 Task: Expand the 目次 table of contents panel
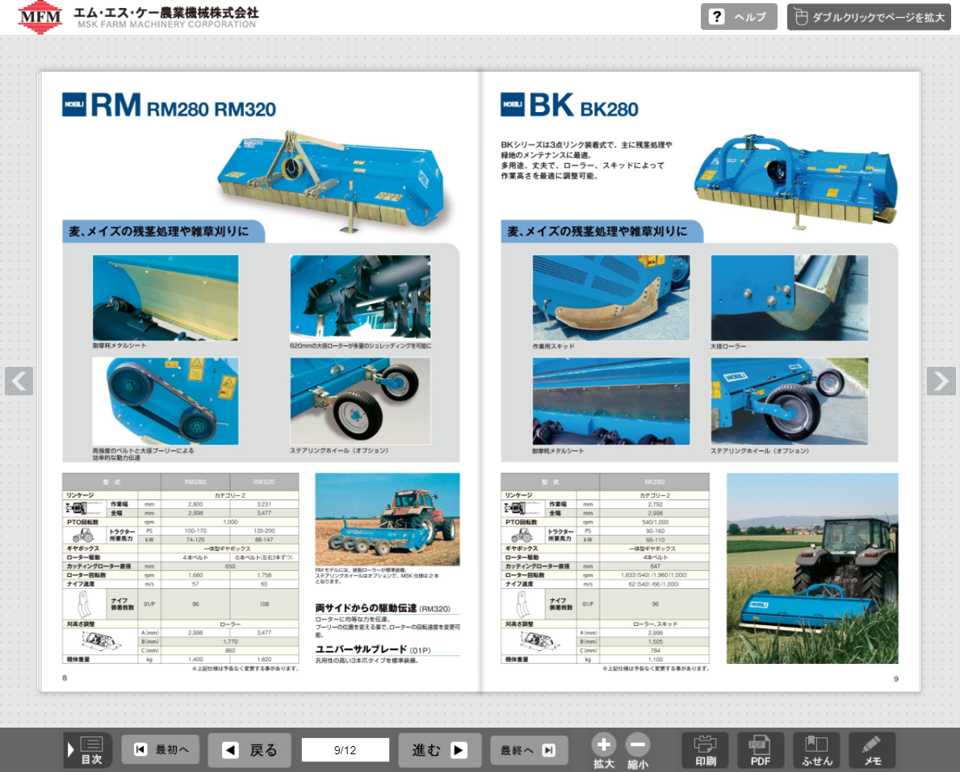click(x=87, y=750)
